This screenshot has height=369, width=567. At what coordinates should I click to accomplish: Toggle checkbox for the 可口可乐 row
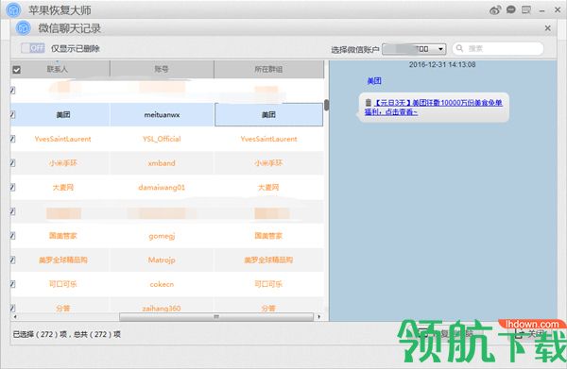[12, 284]
